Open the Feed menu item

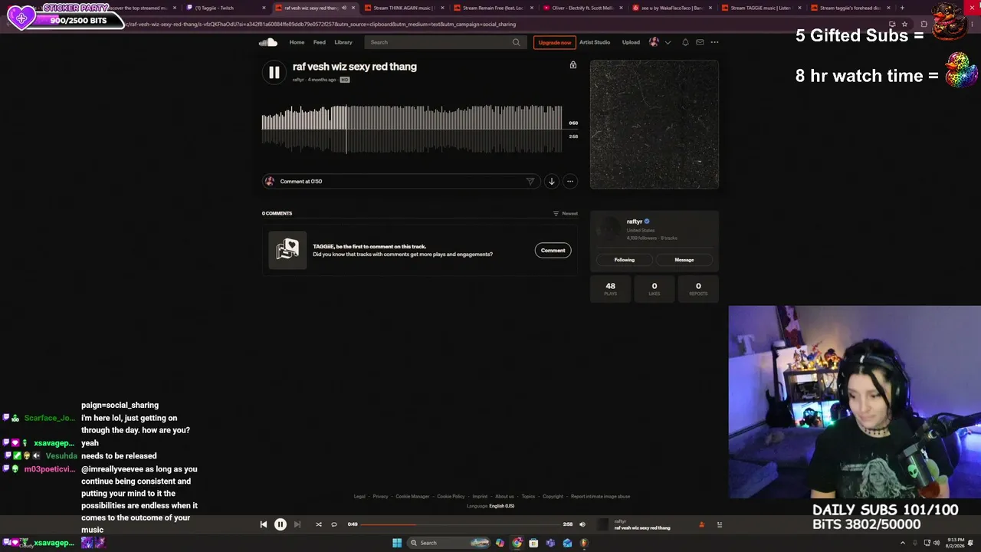point(320,42)
